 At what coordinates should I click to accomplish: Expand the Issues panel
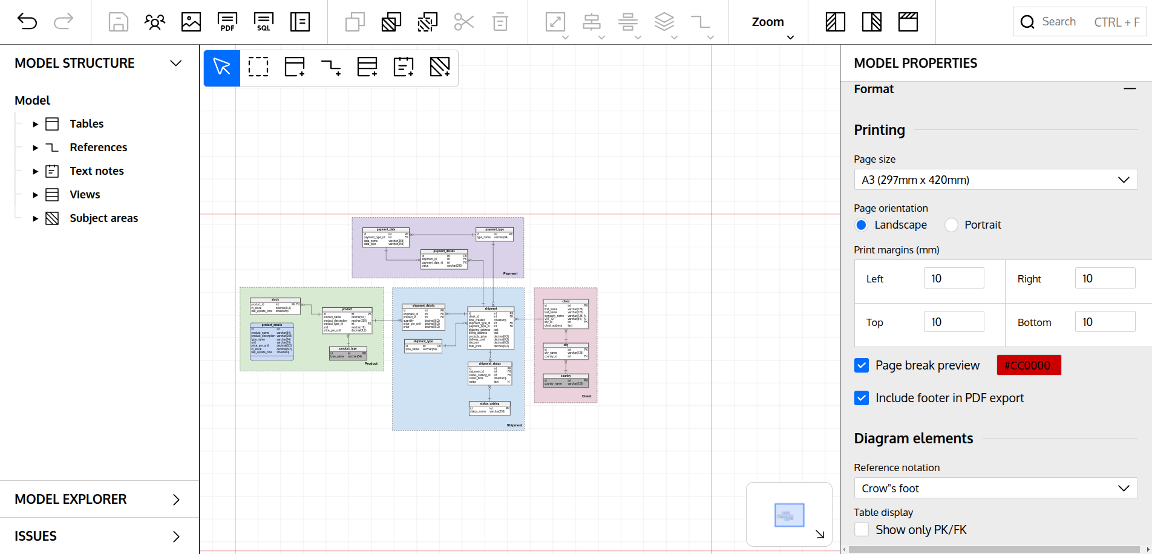pyautogui.click(x=176, y=536)
